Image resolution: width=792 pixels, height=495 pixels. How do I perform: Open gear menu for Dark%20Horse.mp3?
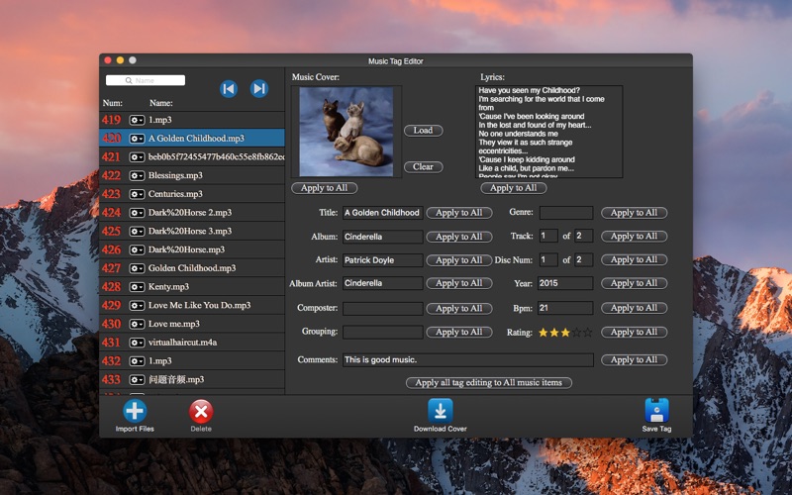(x=137, y=249)
